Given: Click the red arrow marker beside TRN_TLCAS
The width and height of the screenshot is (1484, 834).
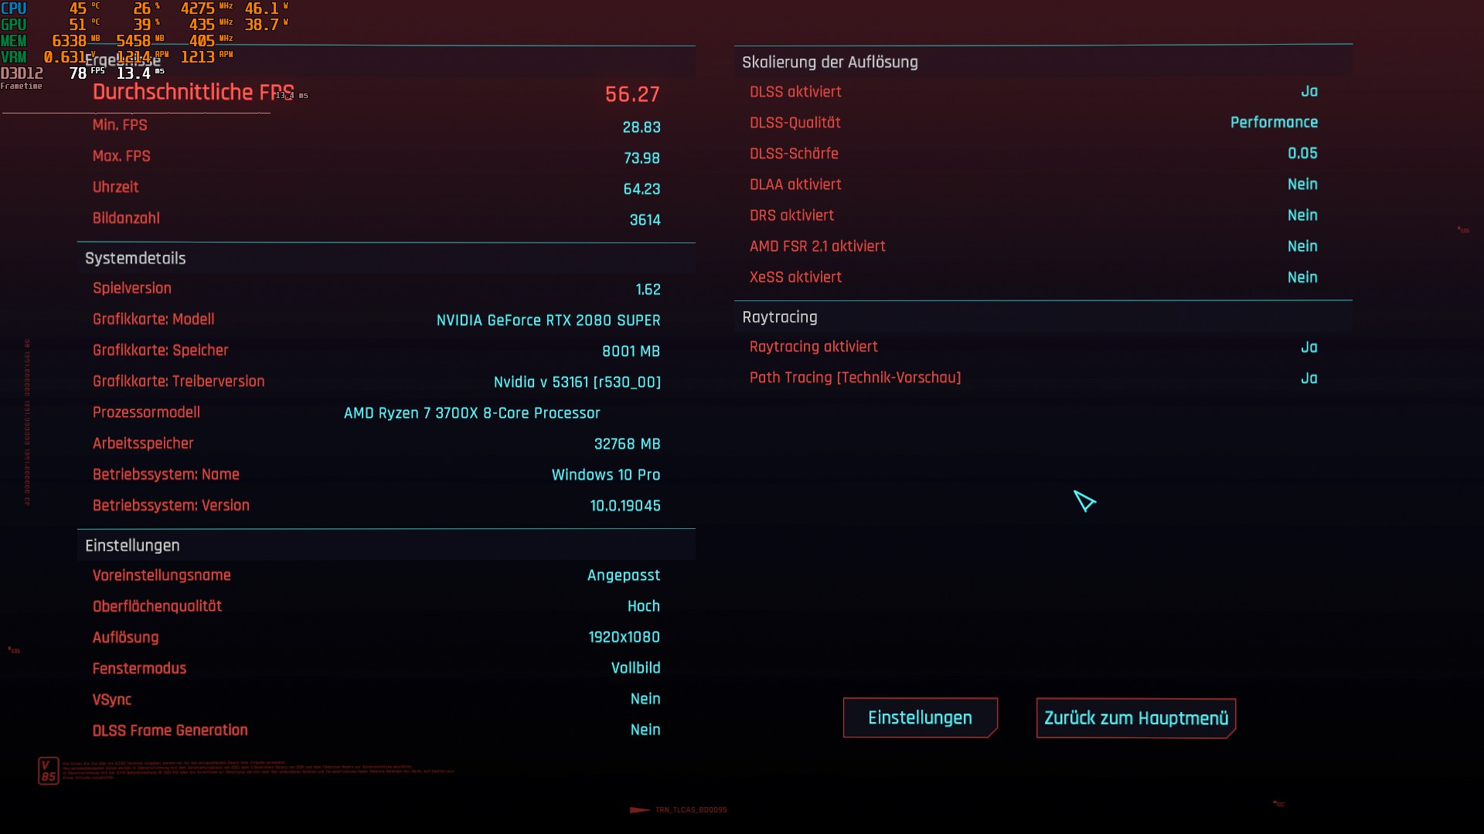Looking at the screenshot, I should (639, 810).
